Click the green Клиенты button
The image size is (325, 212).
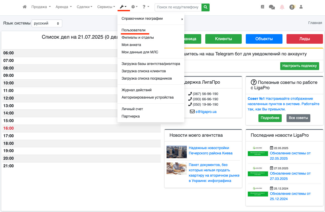[224, 39]
